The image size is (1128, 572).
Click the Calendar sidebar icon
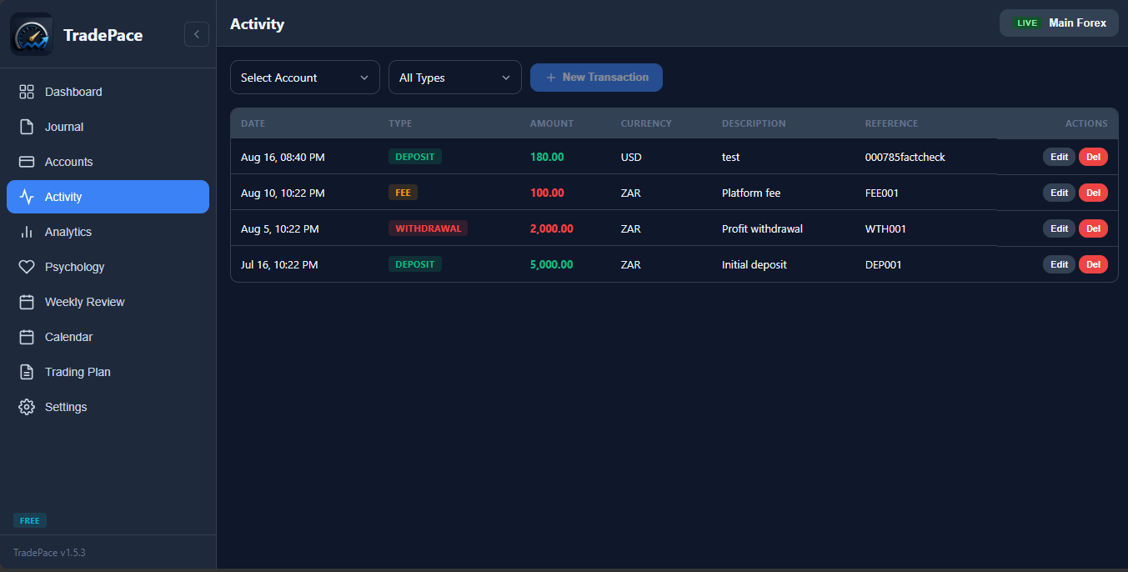point(27,337)
